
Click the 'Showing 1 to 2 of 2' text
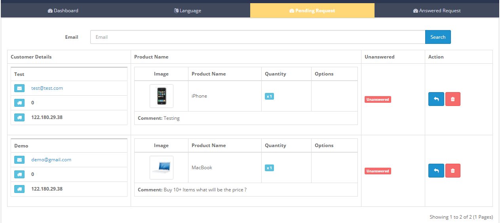pos(461,217)
